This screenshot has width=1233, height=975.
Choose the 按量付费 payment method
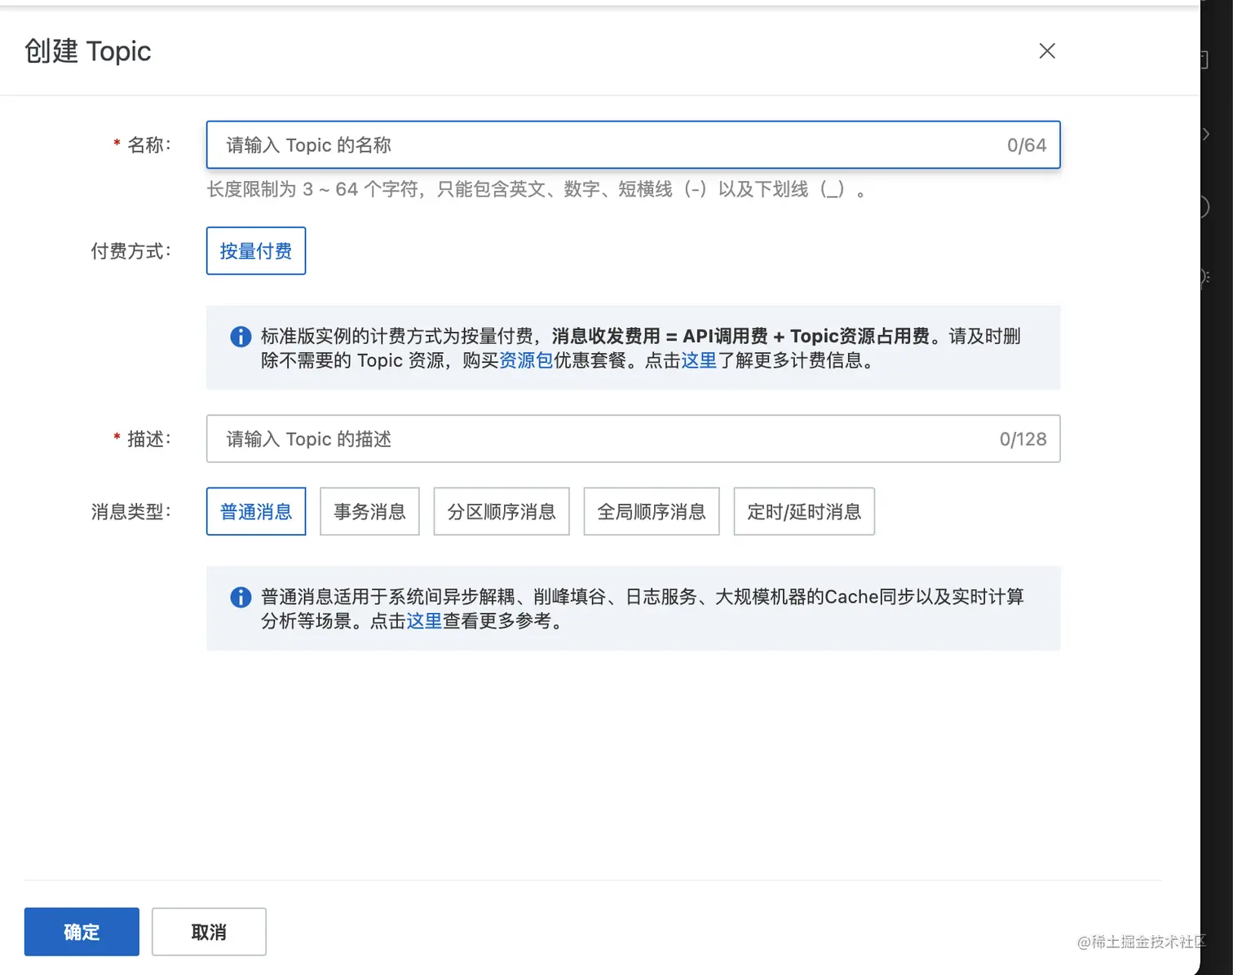[255, 251]
